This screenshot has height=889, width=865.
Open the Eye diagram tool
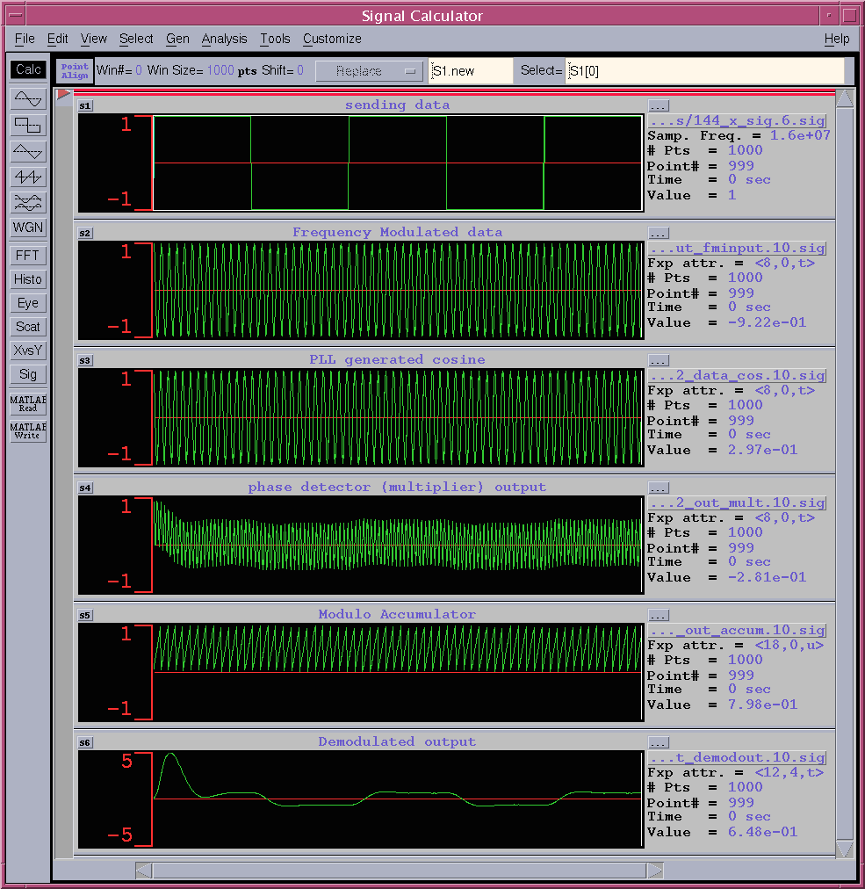point(28,303)
